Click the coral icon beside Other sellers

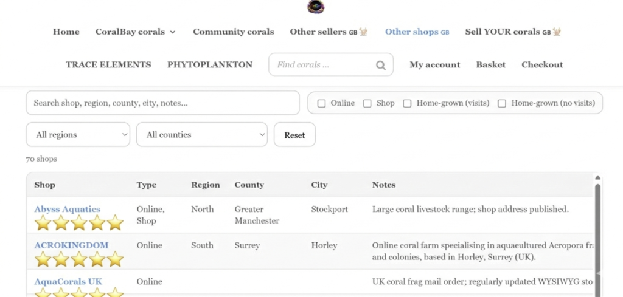[x=363, y=32]
